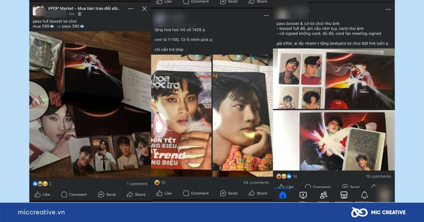Select text 'mua 599 -> pass 390'
This screenshot has height=222, width=424.
coord(58,26)
